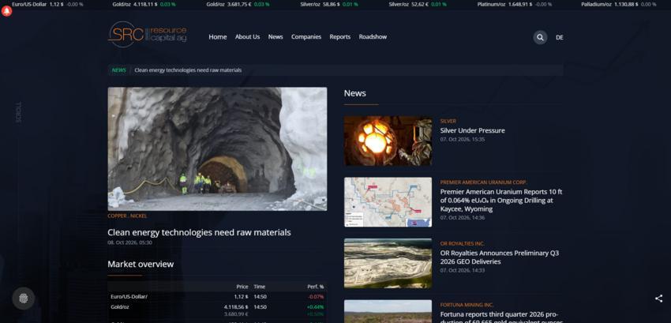The height and width of the screenshot is (323, 671).
Task: Open the Home menu item
Action: point(217,37)
